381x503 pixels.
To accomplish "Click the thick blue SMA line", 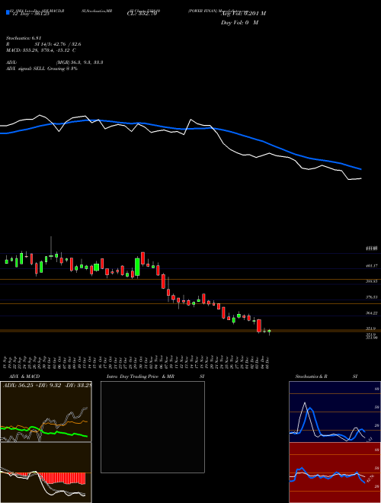I will [180, 129].
